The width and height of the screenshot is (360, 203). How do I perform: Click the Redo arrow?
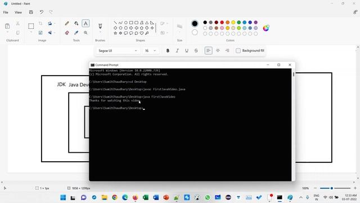pyautogui.click(x=51, y=12)
